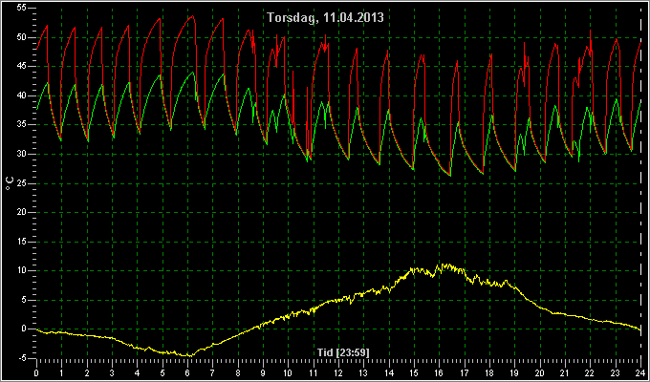This screenshot has width=650, height=382.
Task: Pick hour 15 on the time axis
Action: [x=413, y=372]
